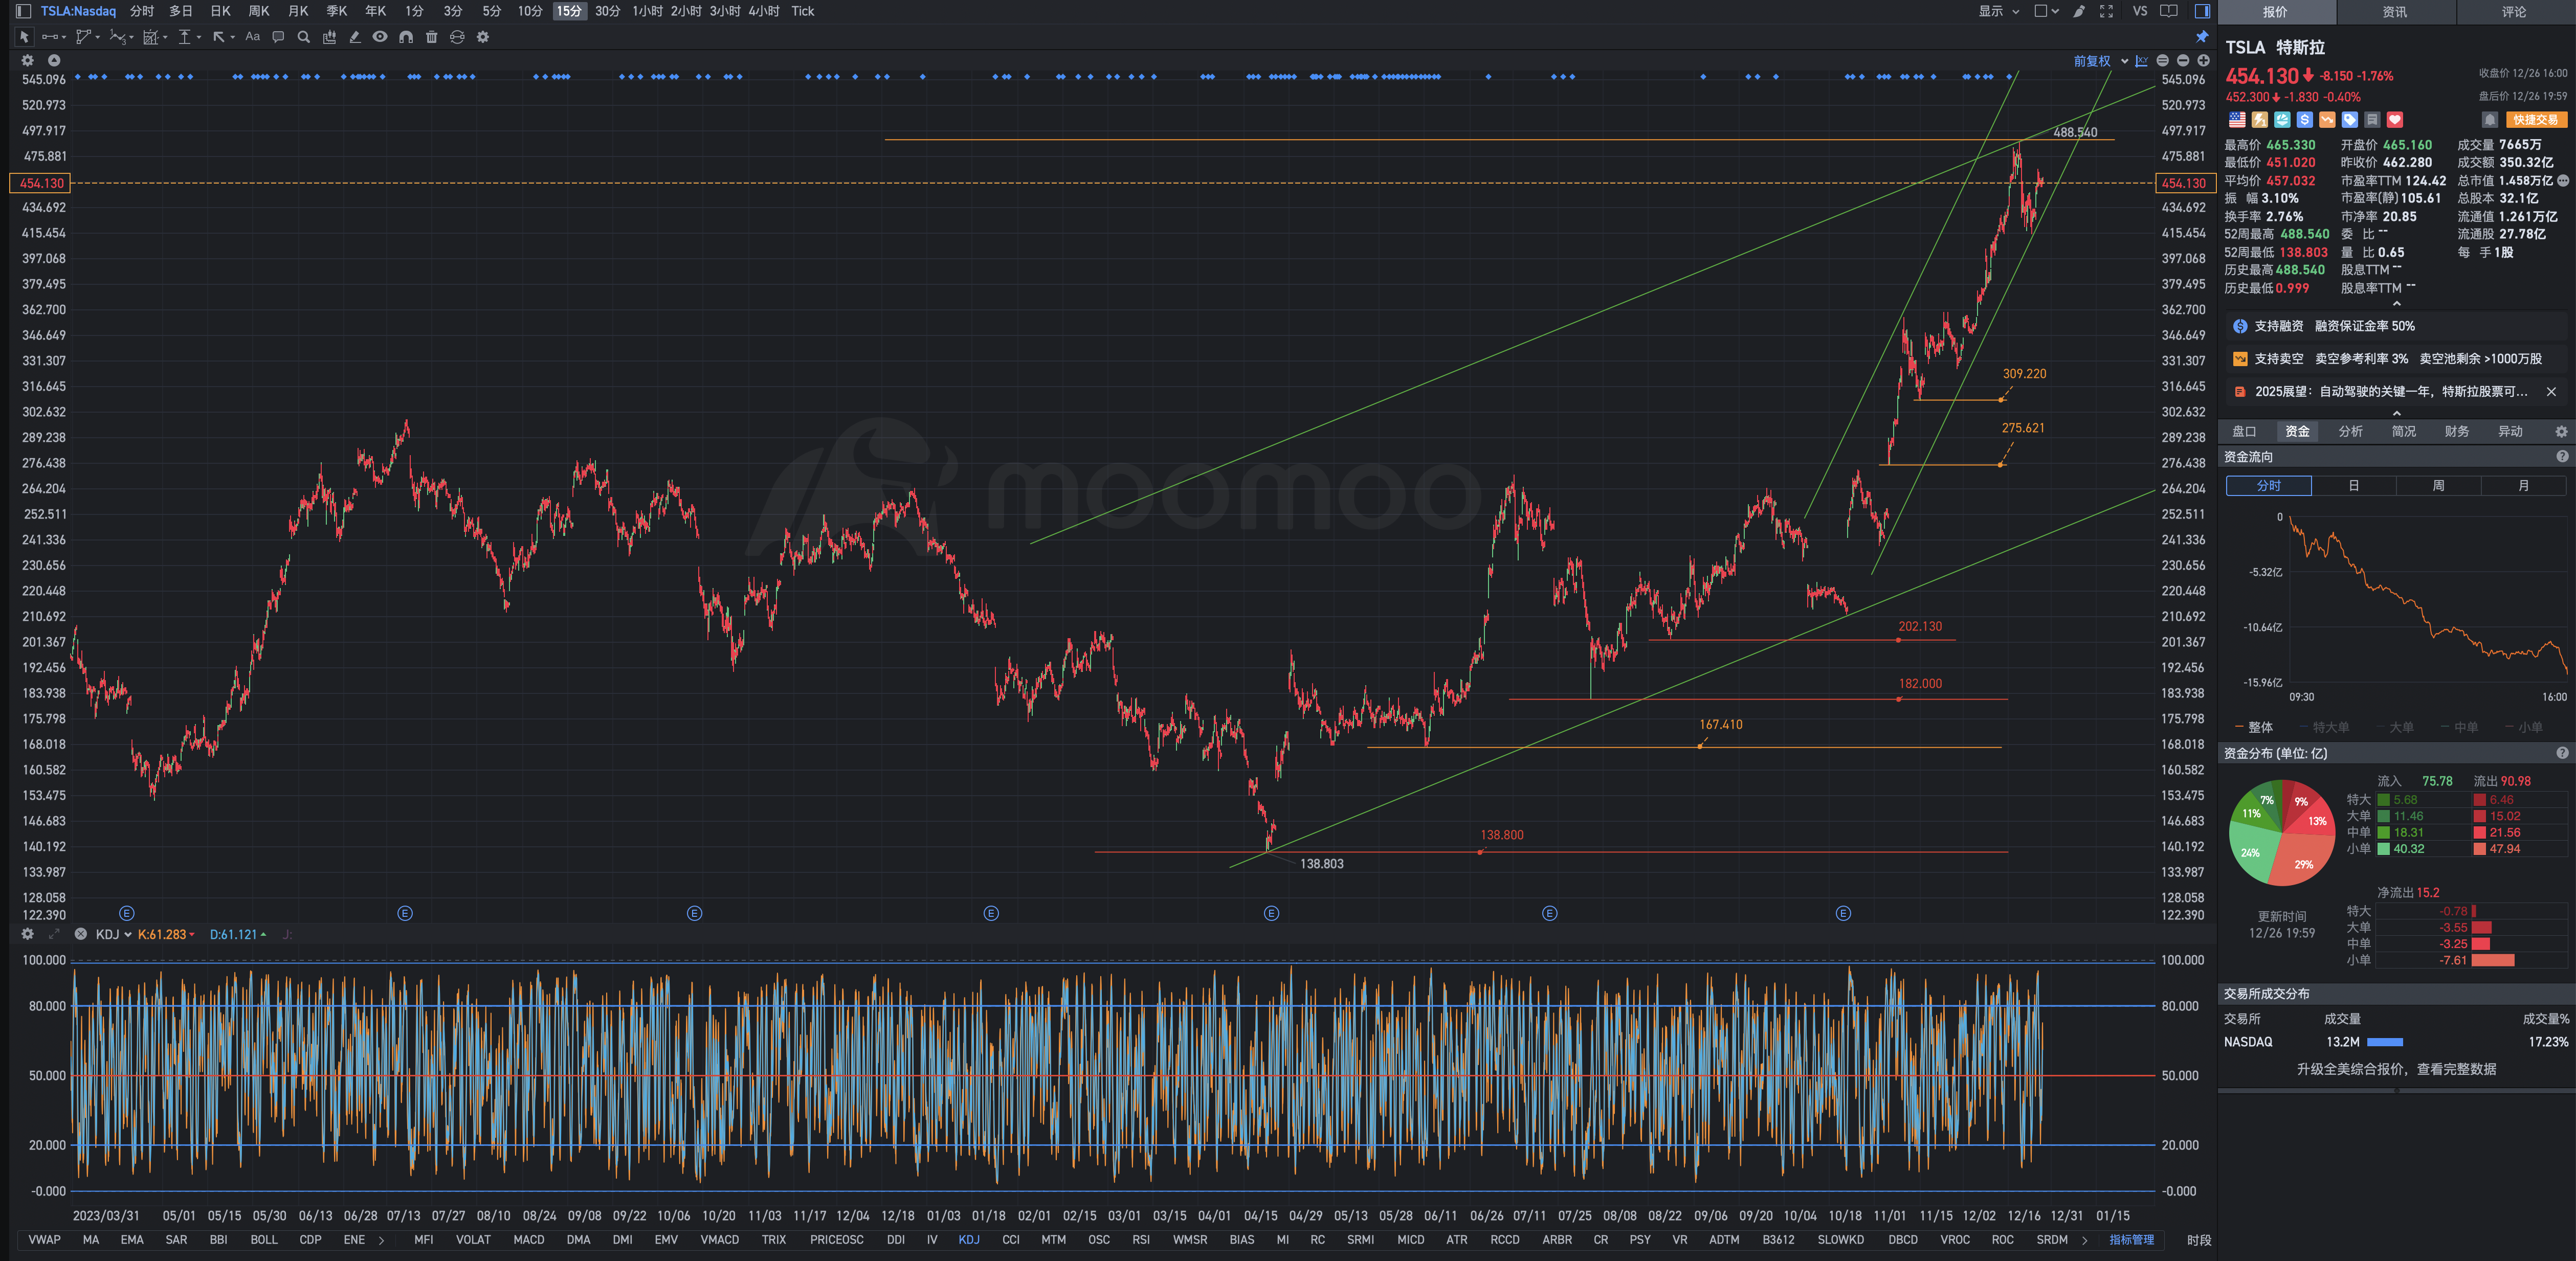
Task: Select the 日K daily timeframe
Action: coord(221,11)
